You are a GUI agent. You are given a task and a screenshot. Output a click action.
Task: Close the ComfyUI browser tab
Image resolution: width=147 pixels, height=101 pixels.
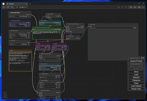pyautogui.click(x=27, y=4)
